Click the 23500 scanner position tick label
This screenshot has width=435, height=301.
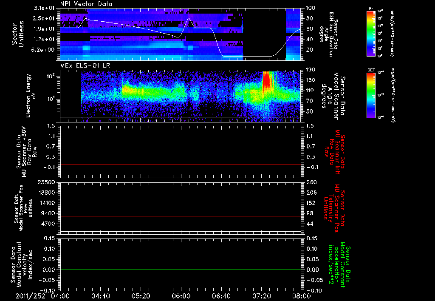[46, 182]
